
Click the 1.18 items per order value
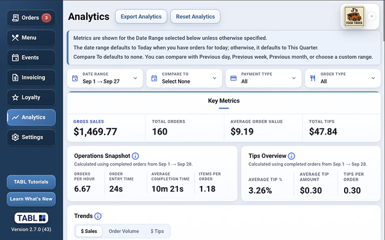[x=207, y=189]
